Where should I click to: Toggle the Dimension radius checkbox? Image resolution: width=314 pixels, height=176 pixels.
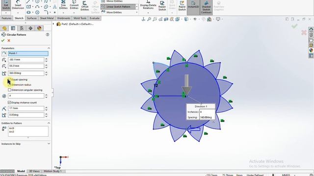tap(9, 85)
